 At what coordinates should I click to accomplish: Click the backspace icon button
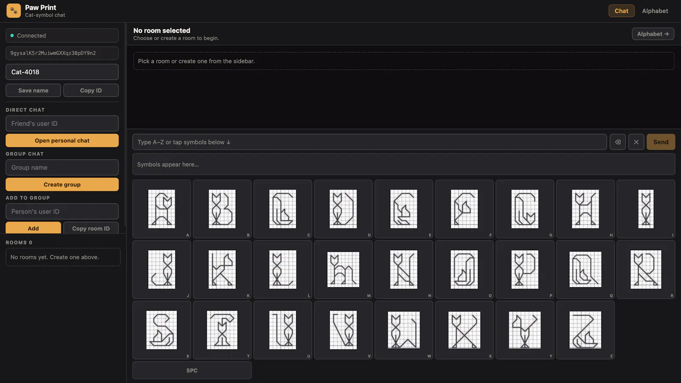[x=618, y=142]
